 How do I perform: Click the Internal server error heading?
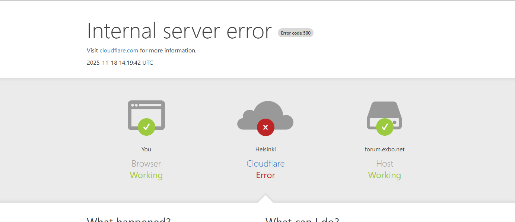tap(179, 31)
